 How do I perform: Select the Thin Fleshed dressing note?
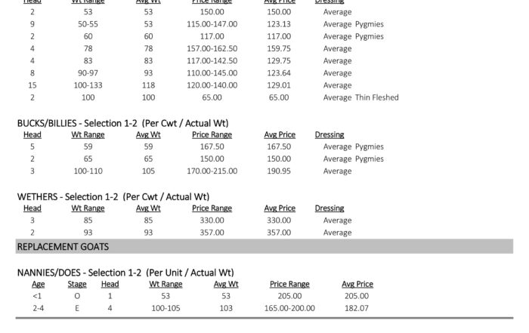coord(376,97)
